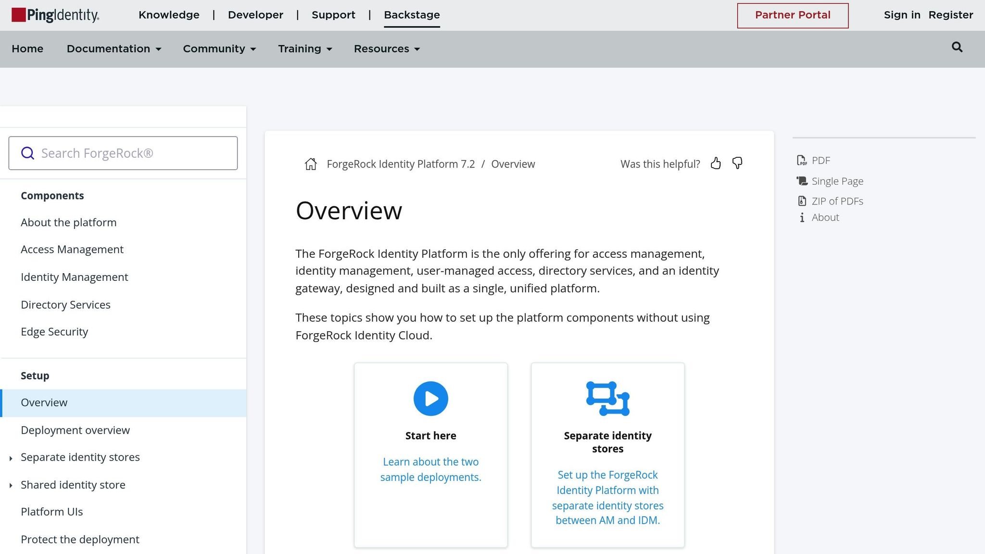Image resolution: width=985 pixels, height=554 pixels.
Task: Click the Separate identity stores diagram icon
Action: pyautogui.click(x=607, y=399)
